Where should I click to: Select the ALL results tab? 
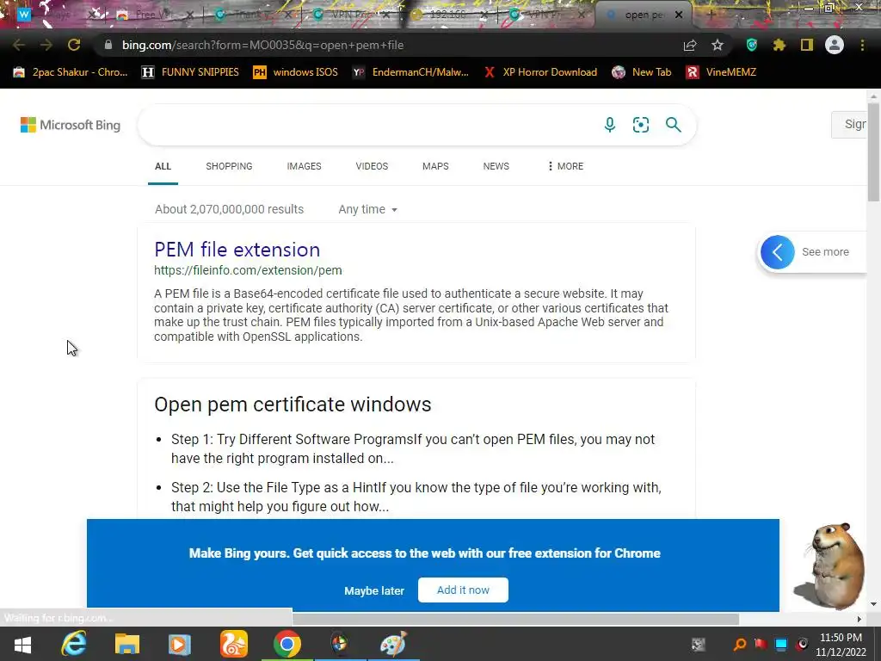(163, 166)
